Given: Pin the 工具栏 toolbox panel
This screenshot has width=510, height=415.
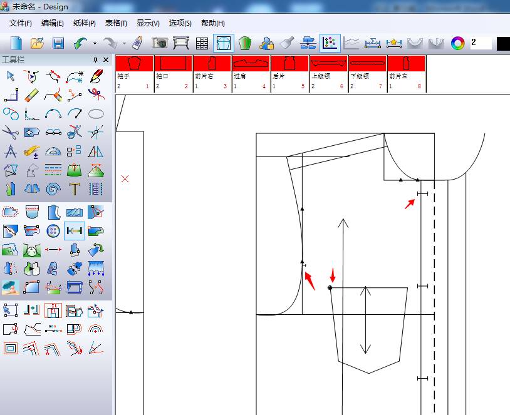Looking at the screenshot, I should coord(95,60).
